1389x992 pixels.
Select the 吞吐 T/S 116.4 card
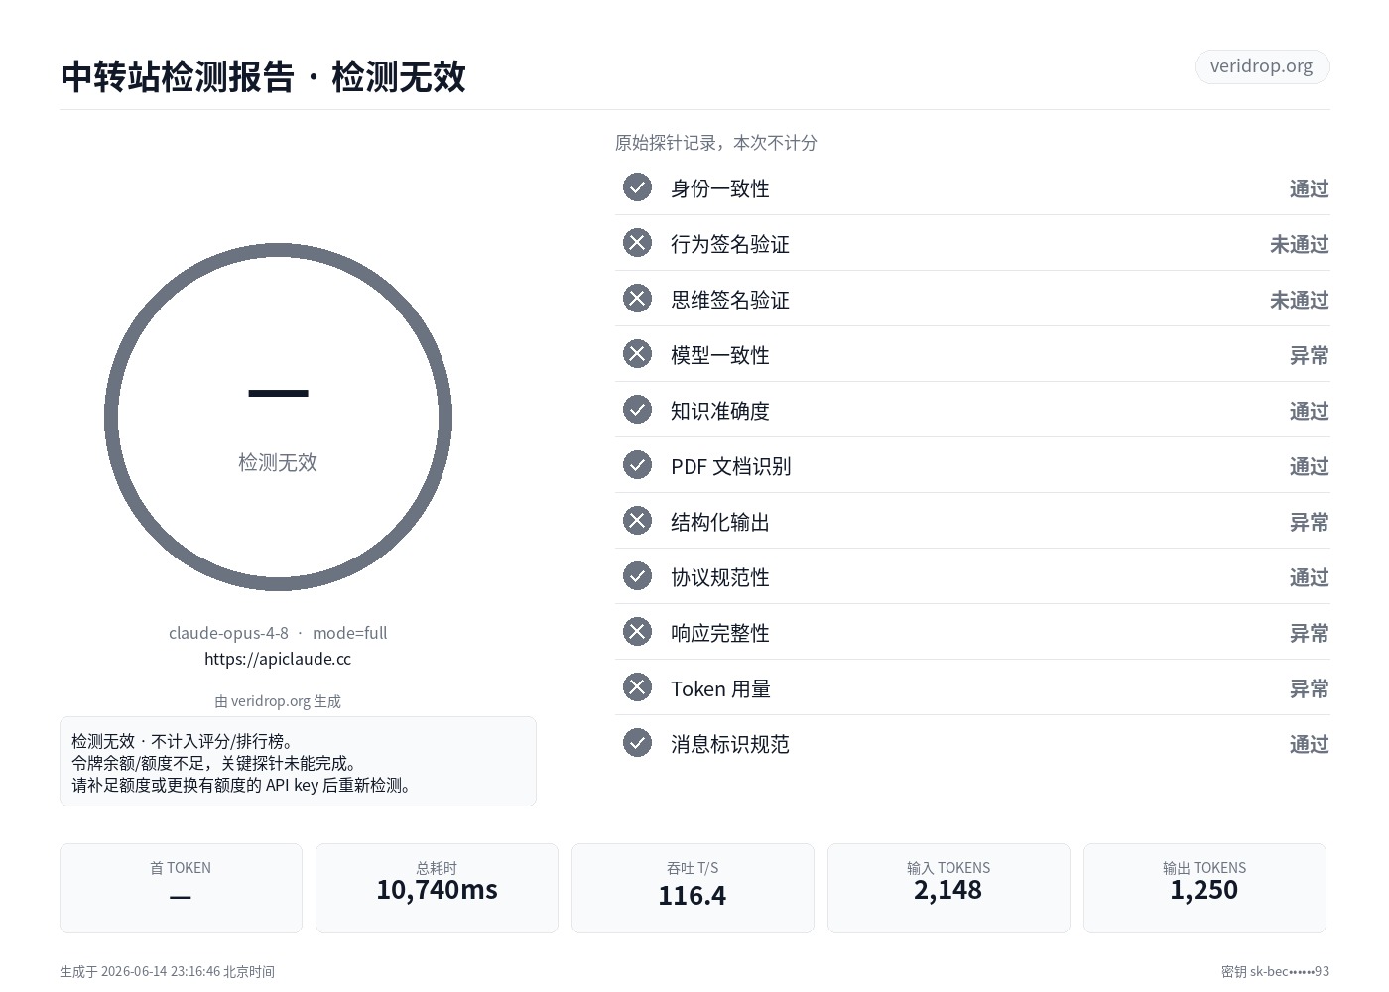point(693,888)
